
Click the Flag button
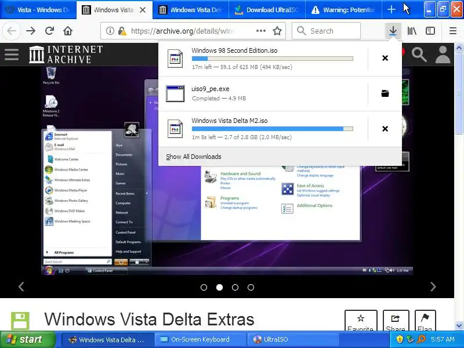(425, 321)
